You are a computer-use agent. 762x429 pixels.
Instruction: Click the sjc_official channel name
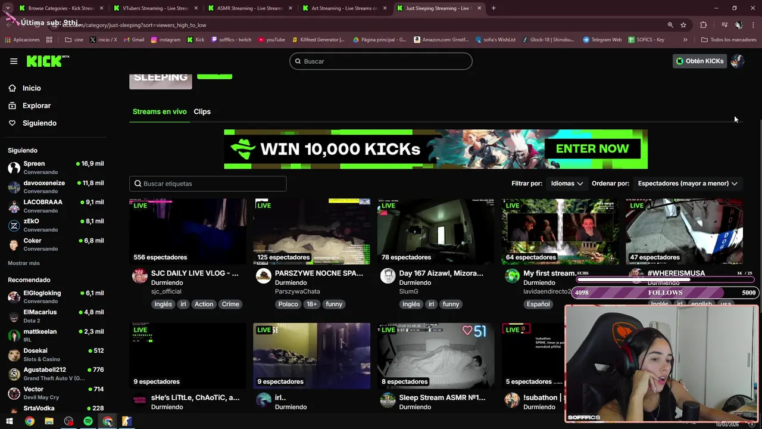click(x=166, y=291)
